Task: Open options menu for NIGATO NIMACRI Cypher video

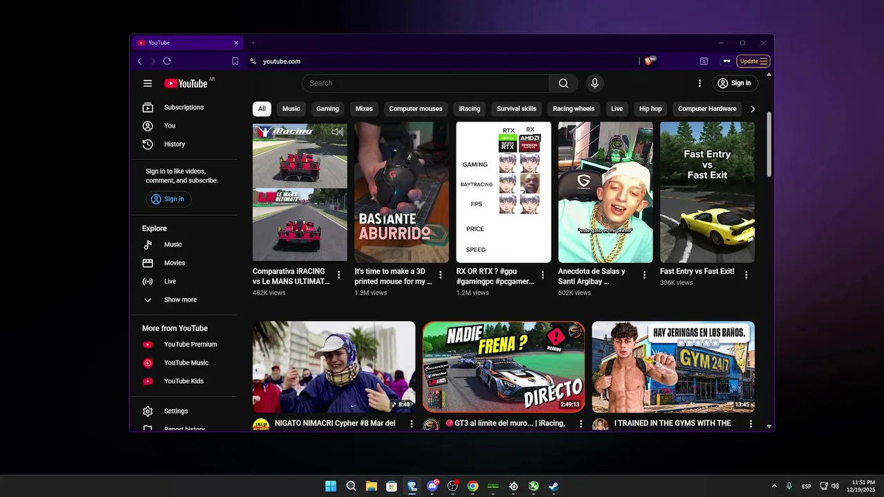Action: tap(412, 424)
